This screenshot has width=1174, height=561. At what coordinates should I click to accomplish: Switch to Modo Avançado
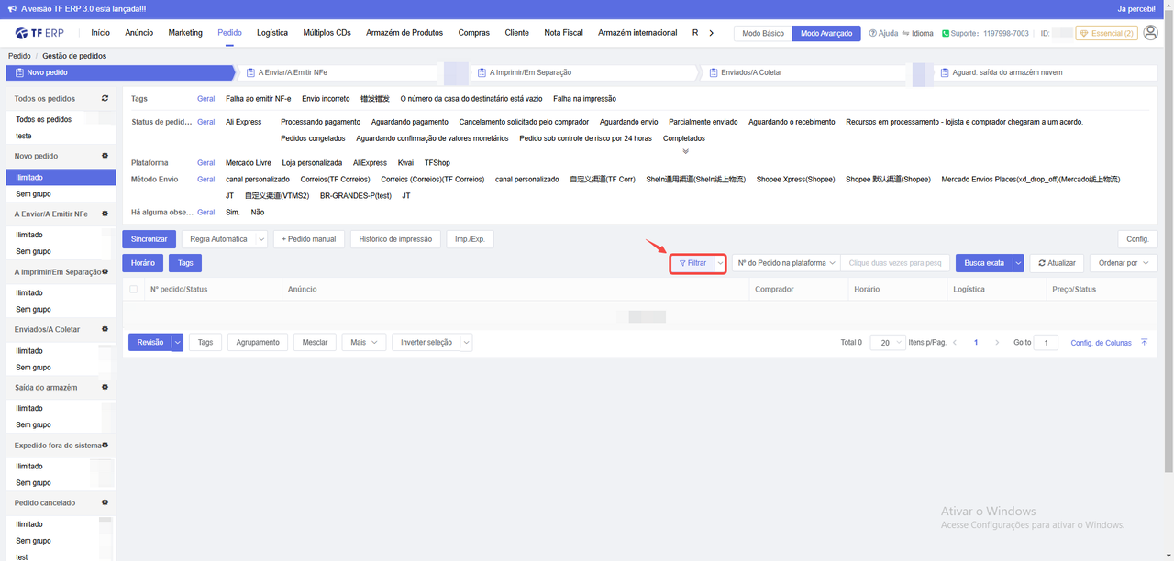click(x=826, y=34)
